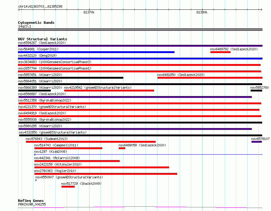Select the nsv6481850 red variant bar
The height and width of the screenshot is (211, 271).
pyautogui.click(x=210, y=78)
